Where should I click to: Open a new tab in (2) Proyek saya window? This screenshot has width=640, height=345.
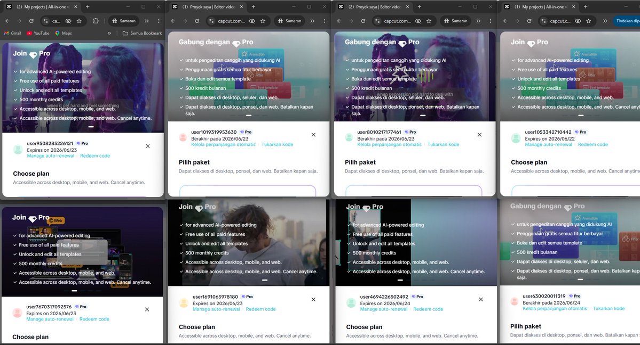point(419,6)
